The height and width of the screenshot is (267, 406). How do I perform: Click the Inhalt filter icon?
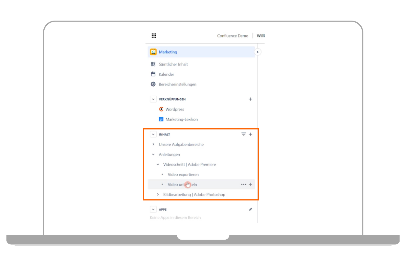pyautogui.click(x=244, y=135)
